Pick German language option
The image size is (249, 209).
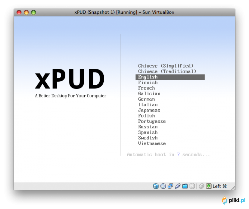click(146, 99)
